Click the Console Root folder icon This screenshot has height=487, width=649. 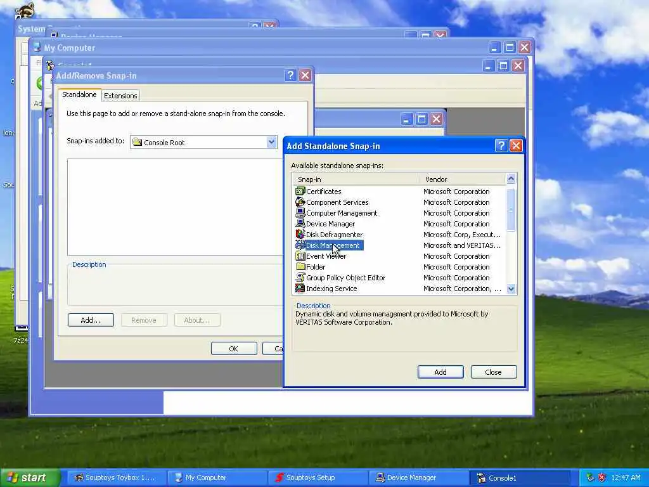pos(137,143)
